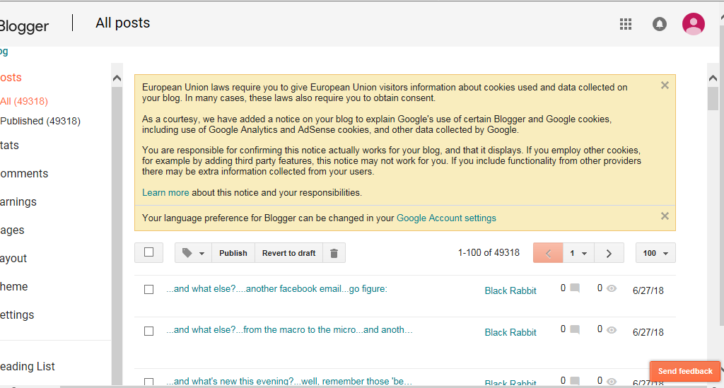Screen dimensions: 724x388
Task: Click views eye icon on 'facebook email' post
Action: click(612, 288)
